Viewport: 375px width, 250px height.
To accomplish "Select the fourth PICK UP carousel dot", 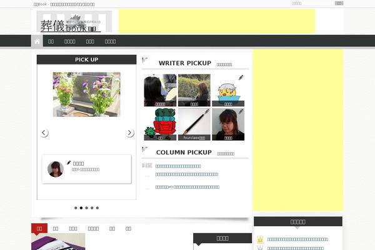I will (x=92, y=208).
